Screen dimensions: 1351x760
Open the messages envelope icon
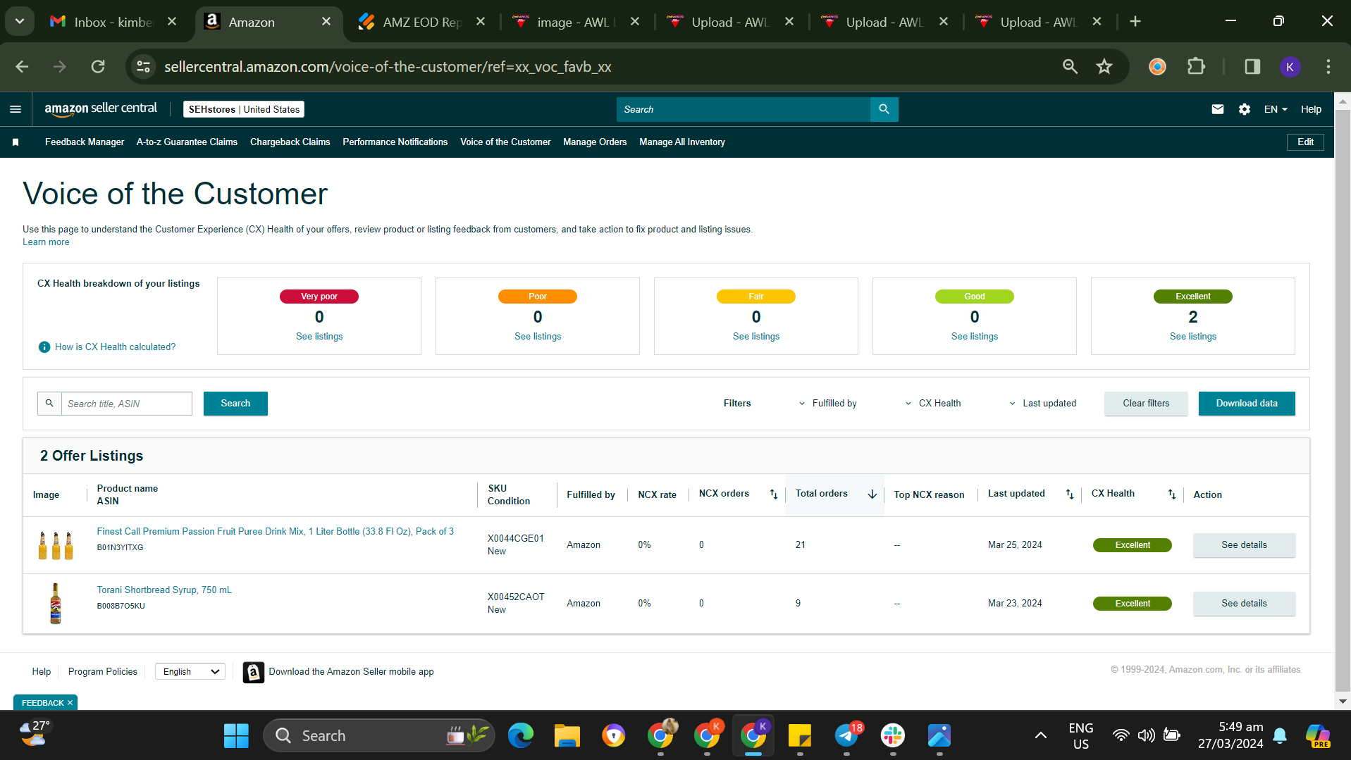coord(1217,109)
